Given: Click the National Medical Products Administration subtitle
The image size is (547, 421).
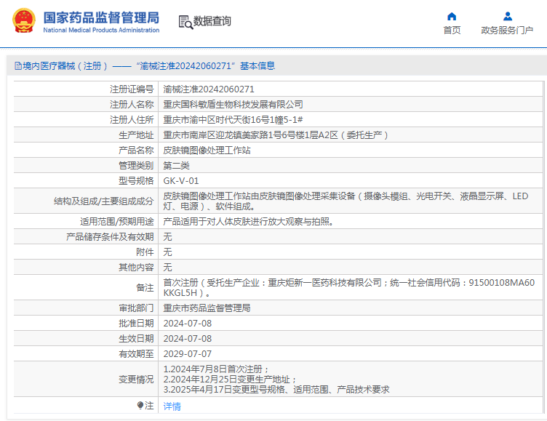Looking at the screenshot, I should (101, 31).
